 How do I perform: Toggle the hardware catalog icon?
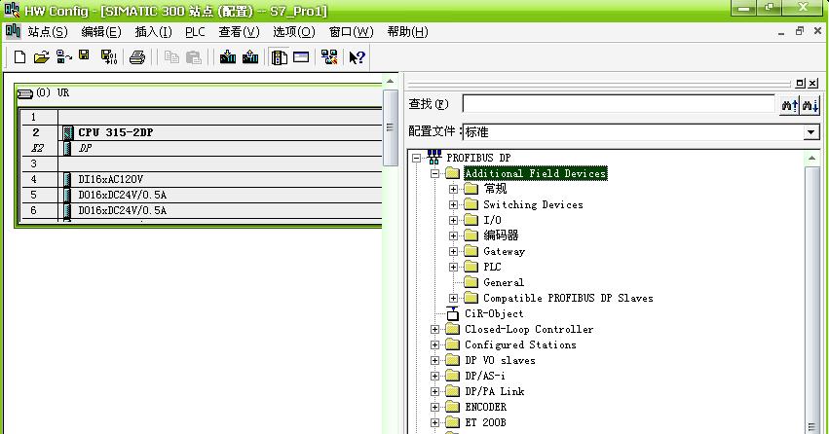[279, 57]
